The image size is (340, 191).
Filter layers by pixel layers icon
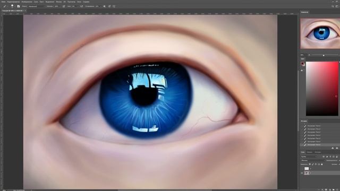324,157
